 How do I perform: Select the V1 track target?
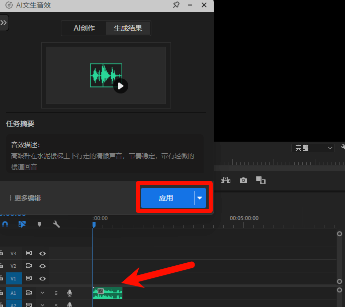click(x=14, y=278)
